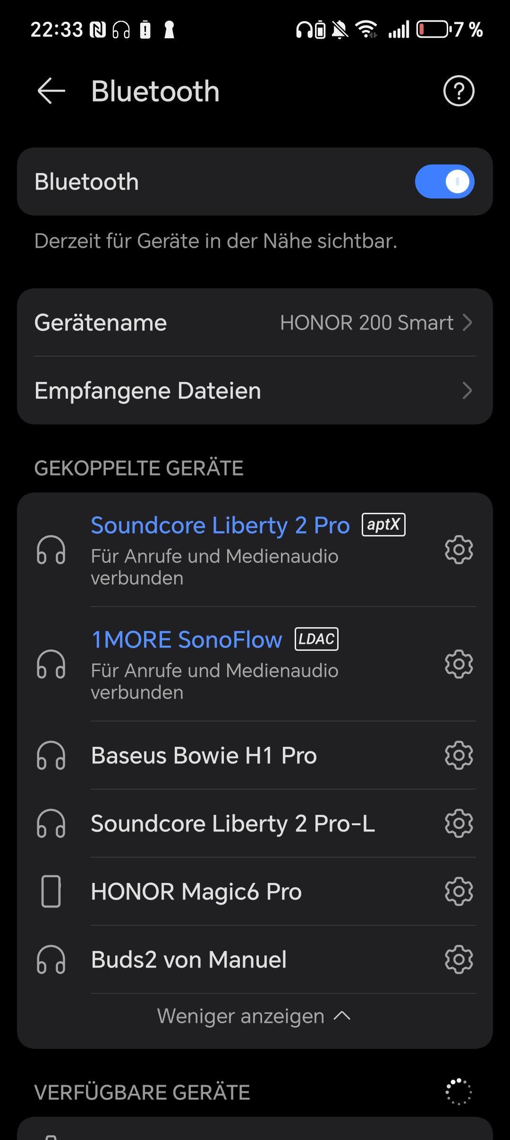Open Gerätename HONOR 200 Smart entry
The image size is (510, 1140).
(x=255, y=323)
